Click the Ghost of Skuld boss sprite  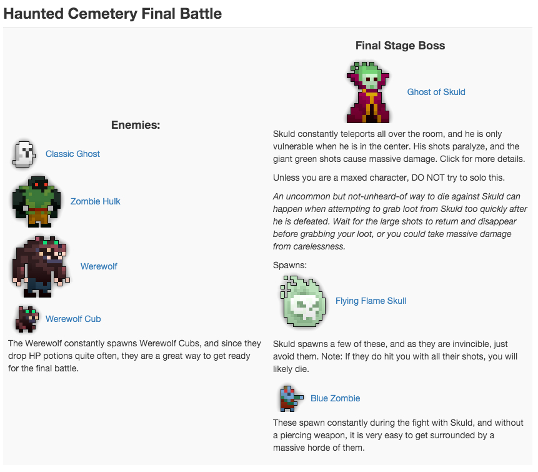(x=369, y=92)
